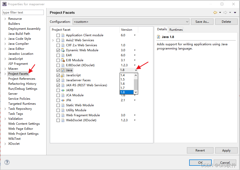Image resolution: width=240 pixels, height=170 pixels.
Task: Check the JAXB facet checkbox
Action: 58,90
